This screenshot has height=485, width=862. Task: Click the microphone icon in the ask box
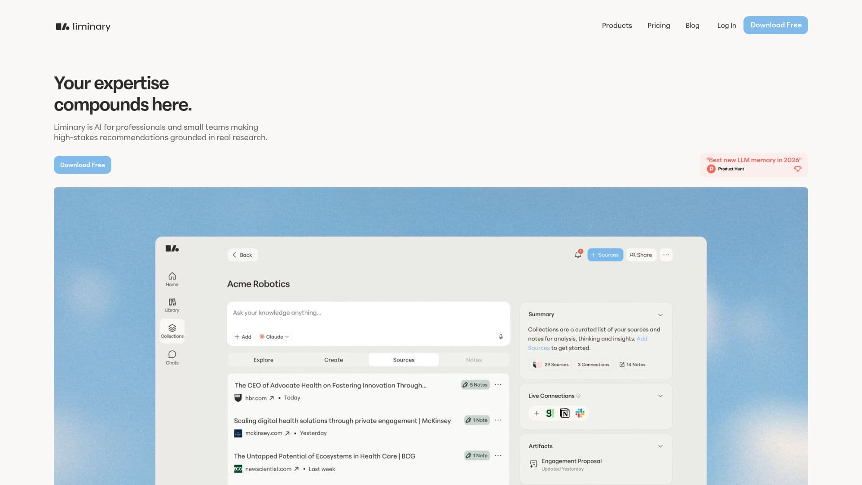pos(501,336)
